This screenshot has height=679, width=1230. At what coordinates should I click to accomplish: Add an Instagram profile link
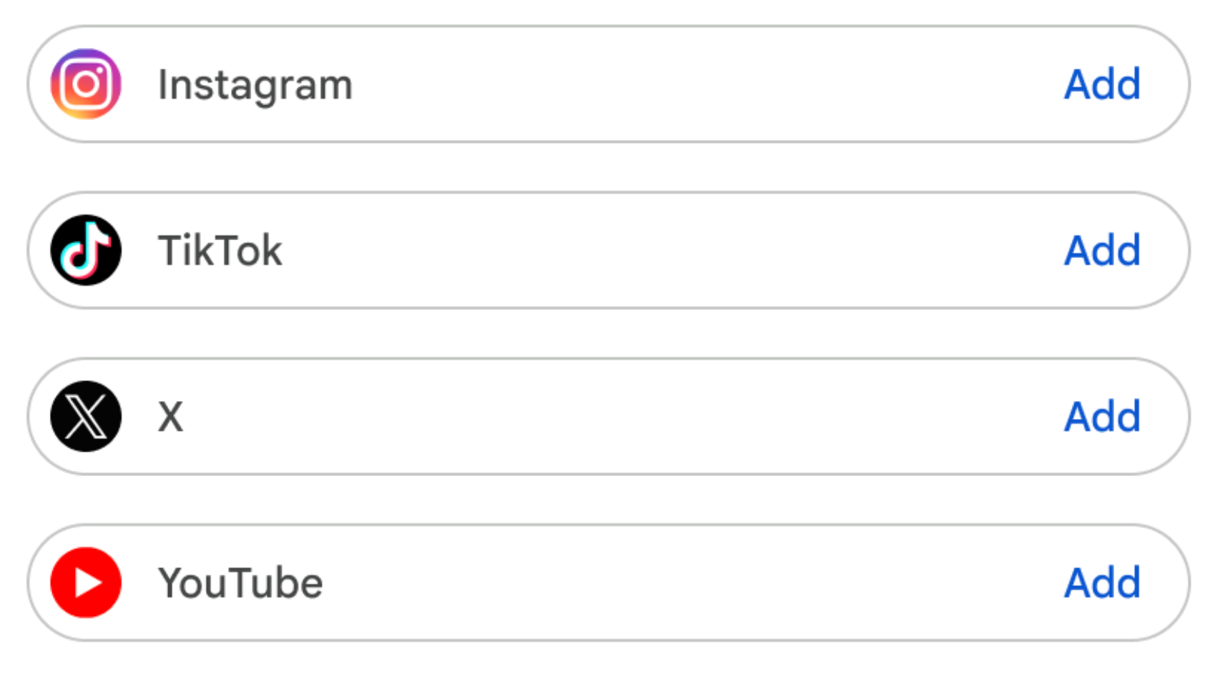click(1102, 84)
